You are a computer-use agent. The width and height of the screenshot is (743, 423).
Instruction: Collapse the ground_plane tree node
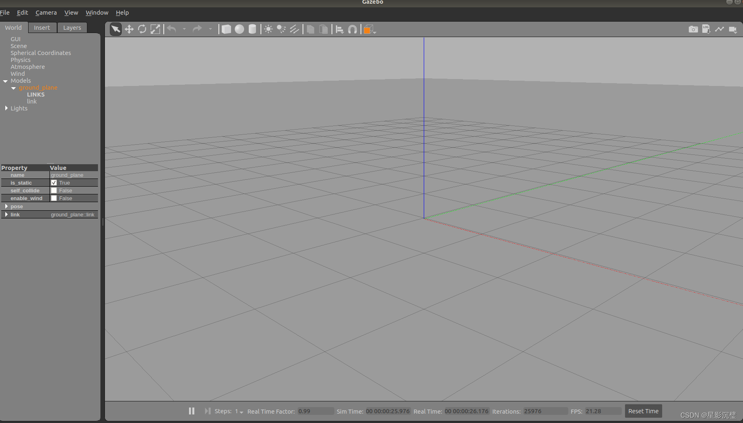pos(14,88)
